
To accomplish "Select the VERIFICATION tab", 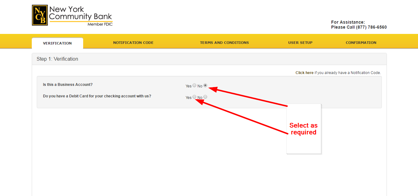I will [x=57, y=43].
